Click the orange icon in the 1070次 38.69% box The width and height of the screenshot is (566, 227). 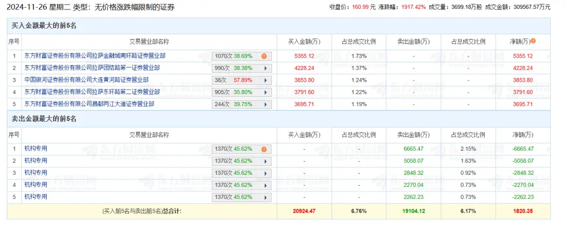click(x=264, y=56)
